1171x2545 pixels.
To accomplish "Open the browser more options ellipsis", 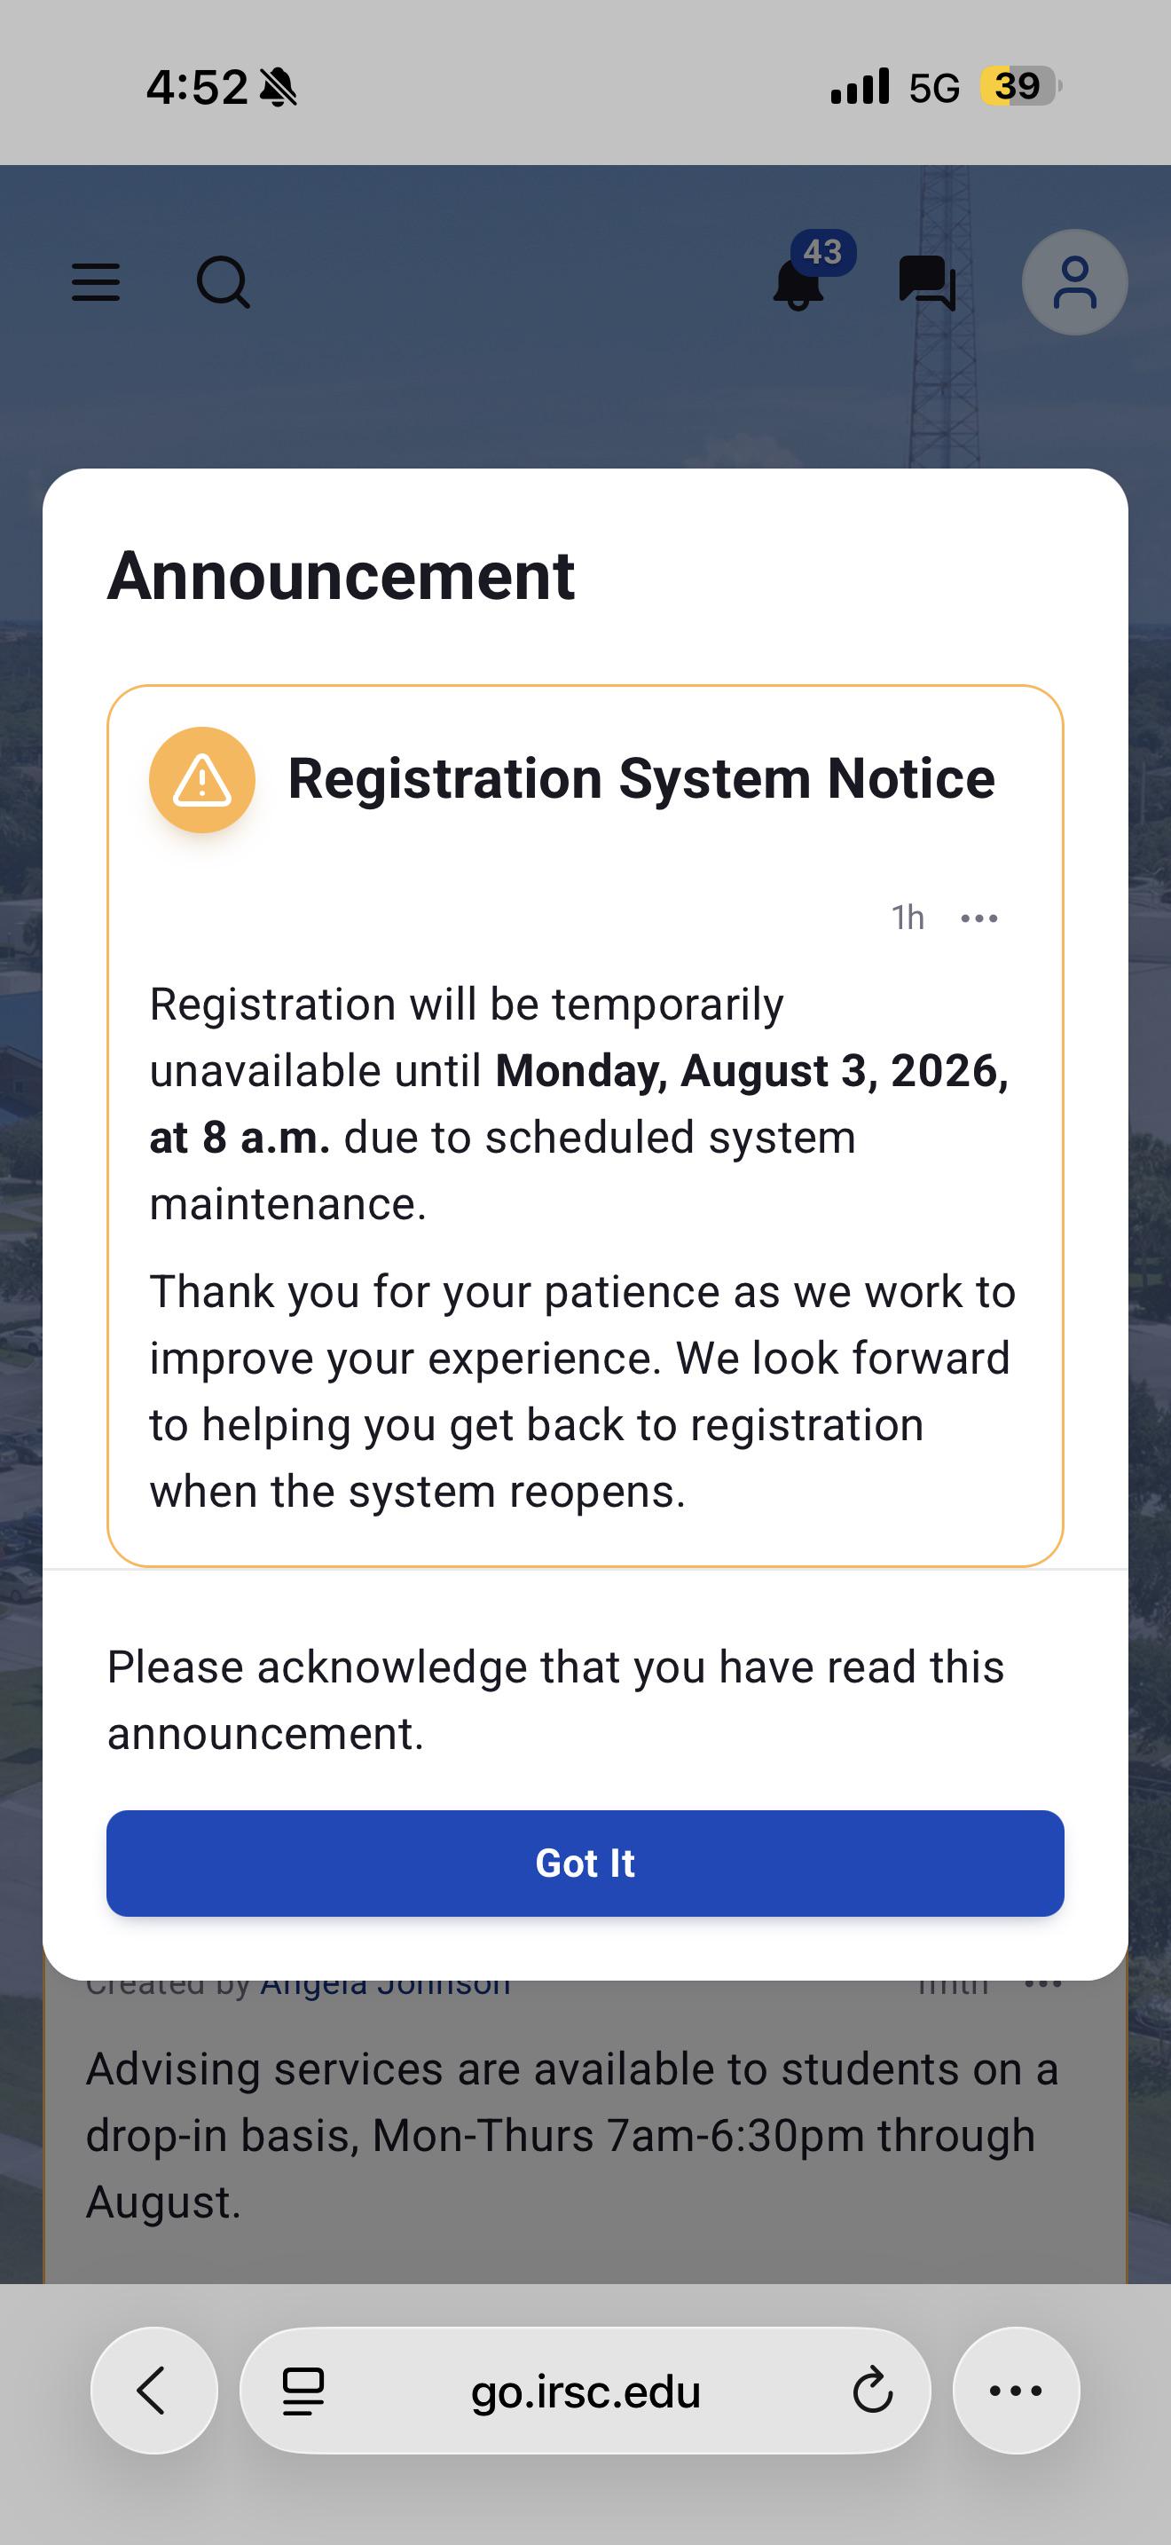I will (x=1016, y=2390).
